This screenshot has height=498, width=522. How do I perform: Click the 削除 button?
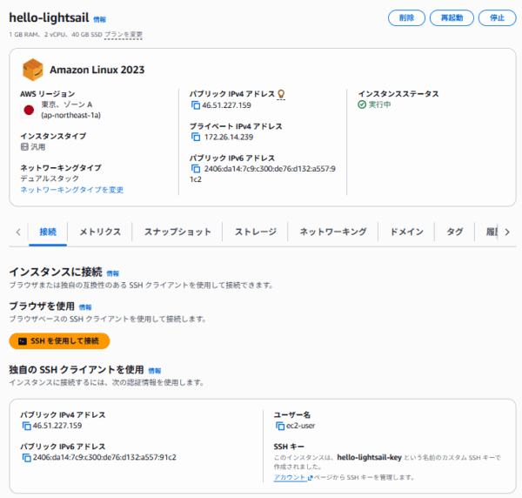[x=406, y=18]
